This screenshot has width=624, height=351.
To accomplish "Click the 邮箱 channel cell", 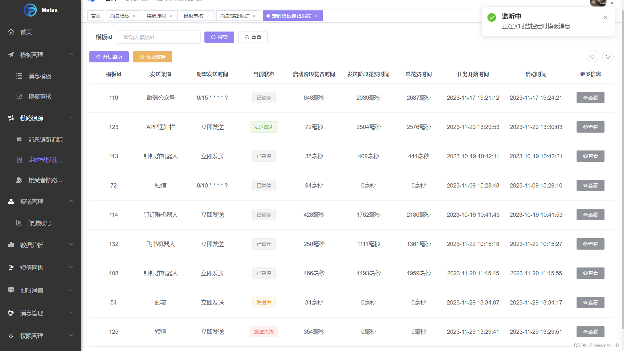I will click(x=161, y=302).
